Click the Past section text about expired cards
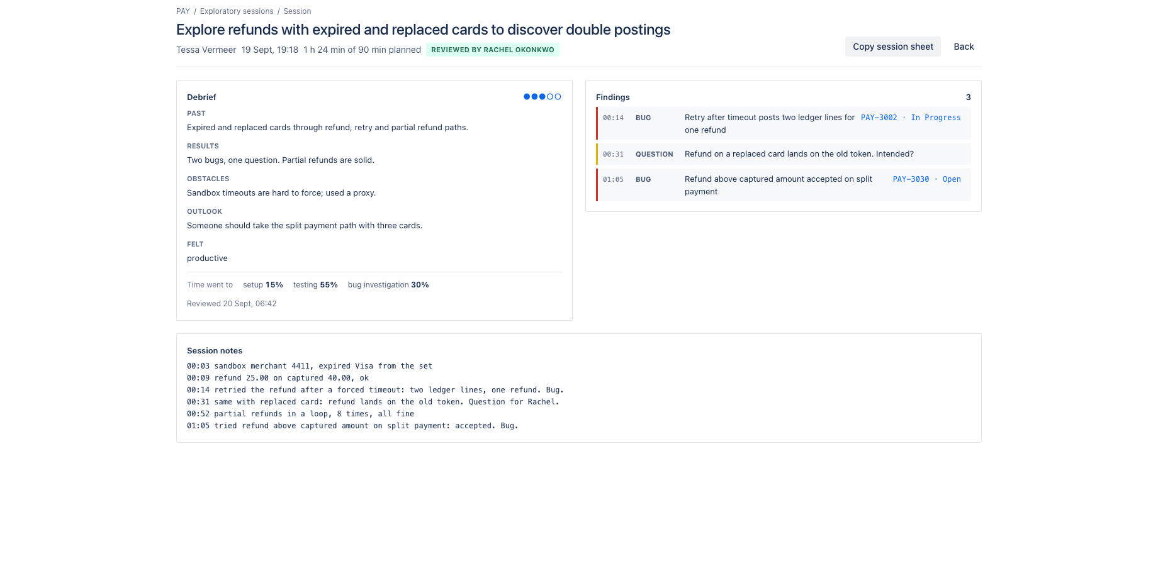The image size is (1158, 566). click(x=327, y=127)
